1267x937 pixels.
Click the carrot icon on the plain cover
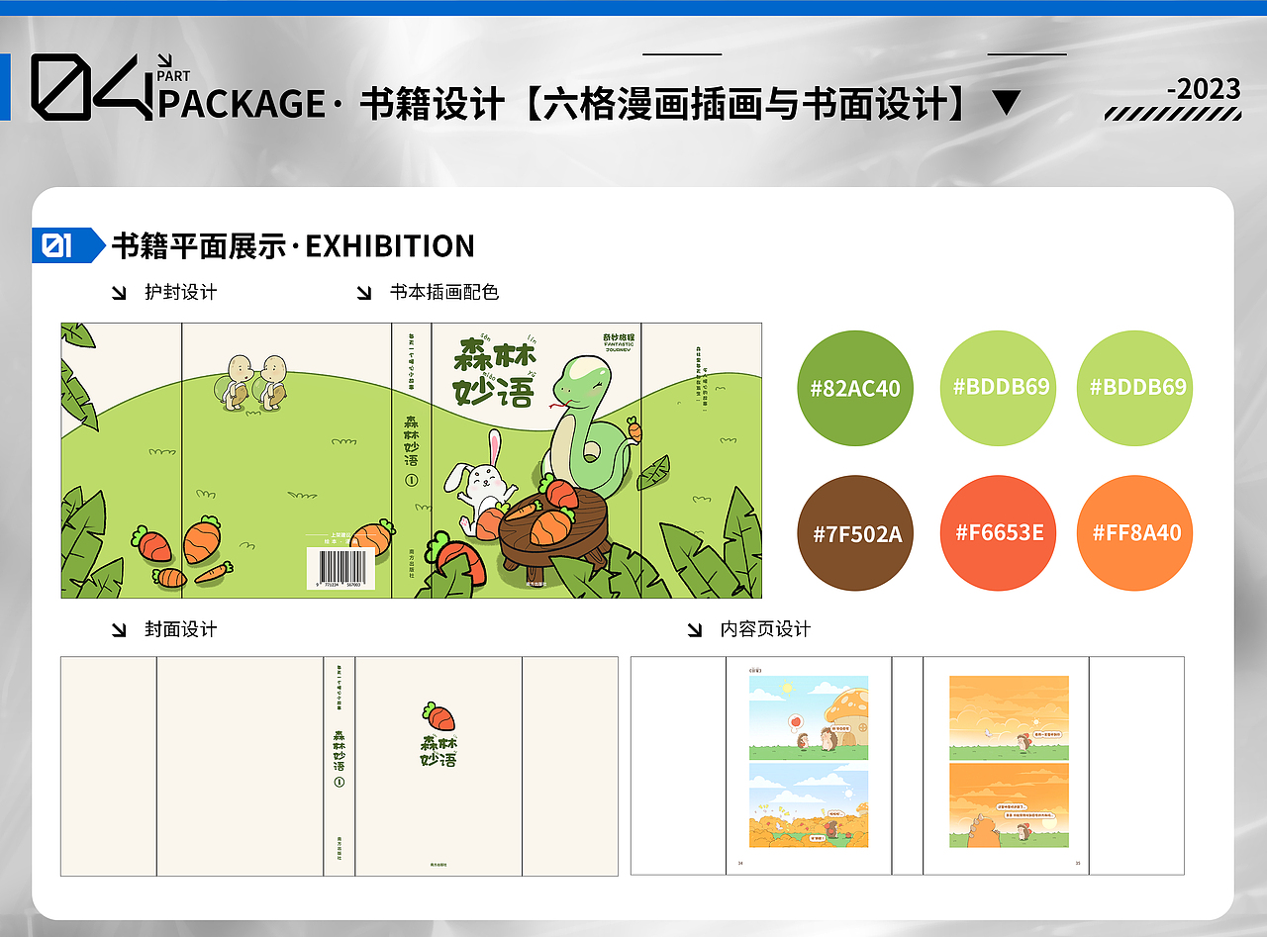tap(439, 715)
